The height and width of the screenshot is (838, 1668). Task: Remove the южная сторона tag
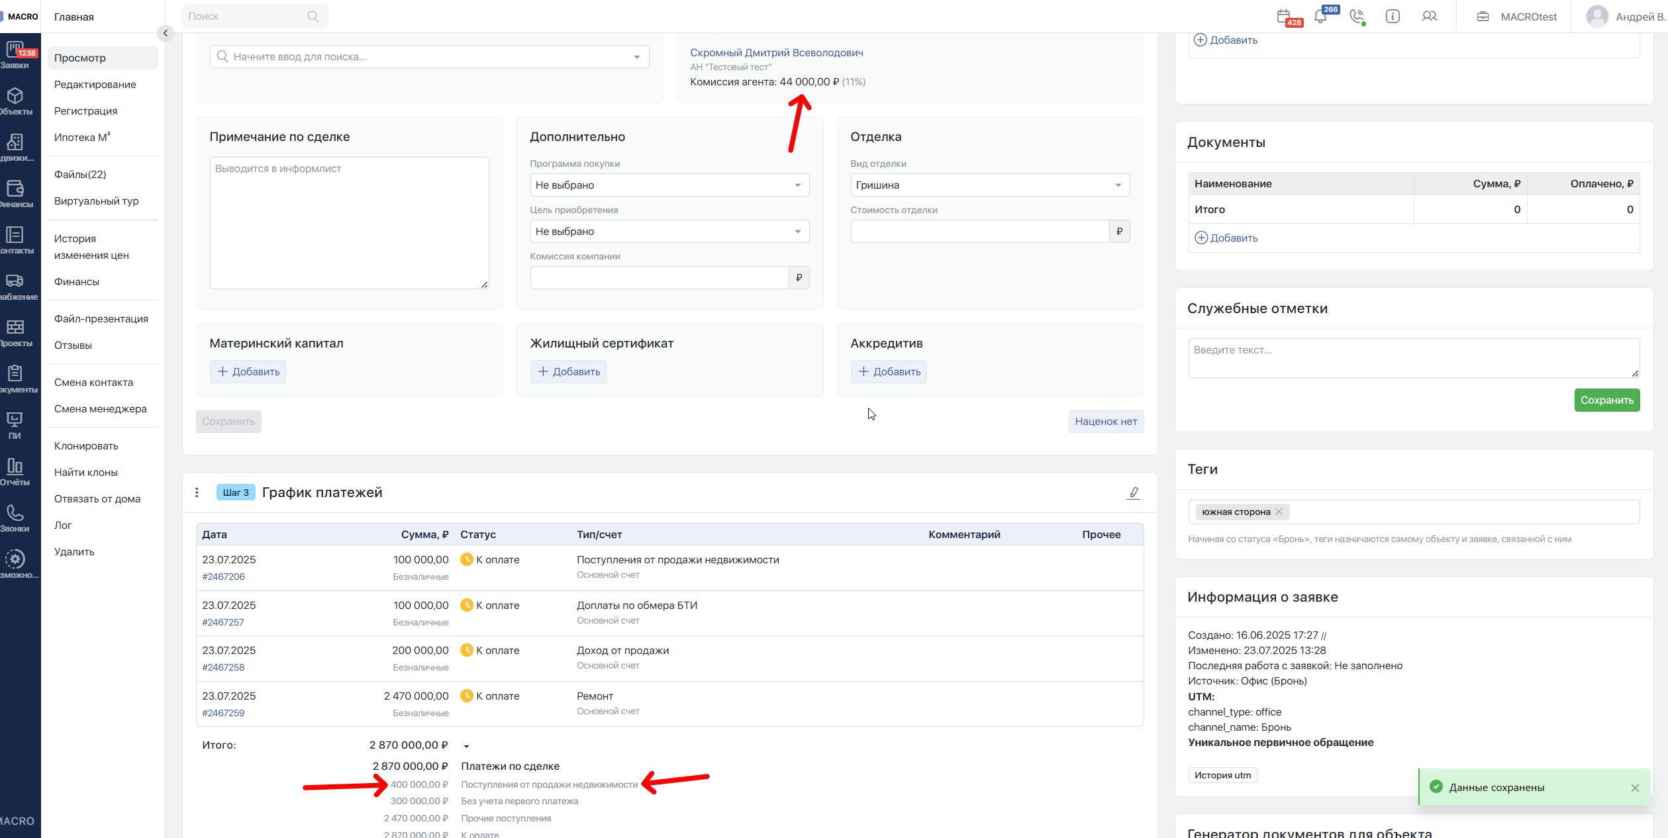pyautogui.click(x=1279, y=512)
